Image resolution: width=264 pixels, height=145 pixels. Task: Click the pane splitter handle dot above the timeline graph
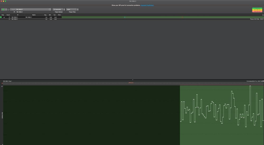pyautogui.click(x=133, y=80)
